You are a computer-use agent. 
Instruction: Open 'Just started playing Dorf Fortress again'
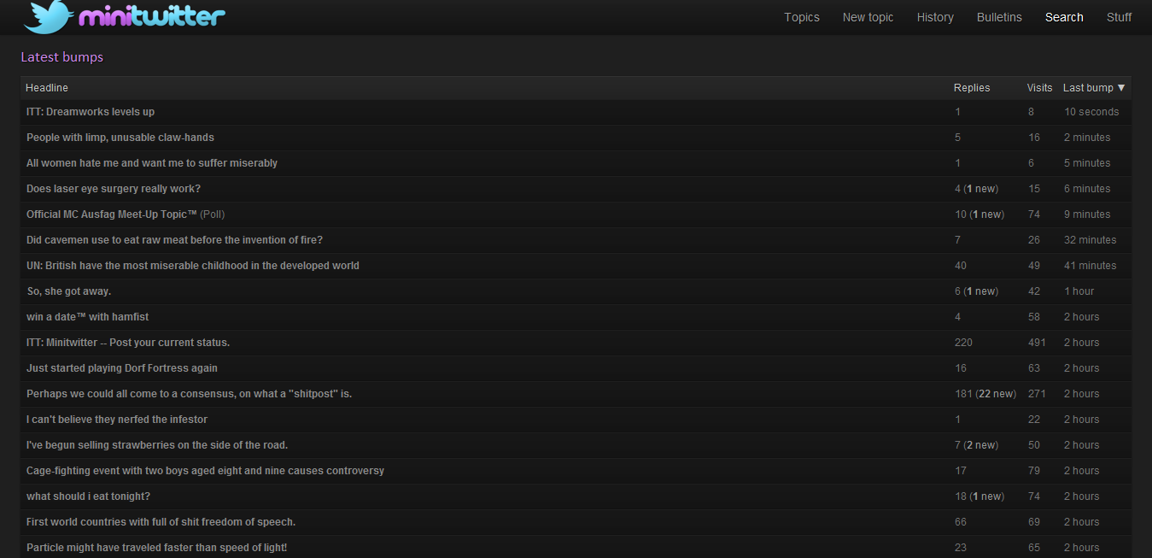(x=122, y=368)
